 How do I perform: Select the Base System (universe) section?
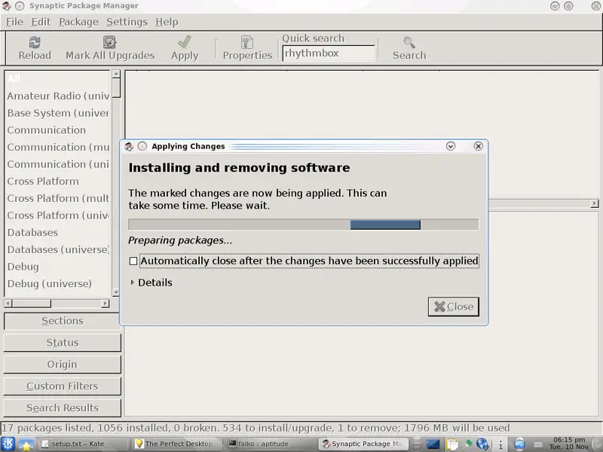57,113
